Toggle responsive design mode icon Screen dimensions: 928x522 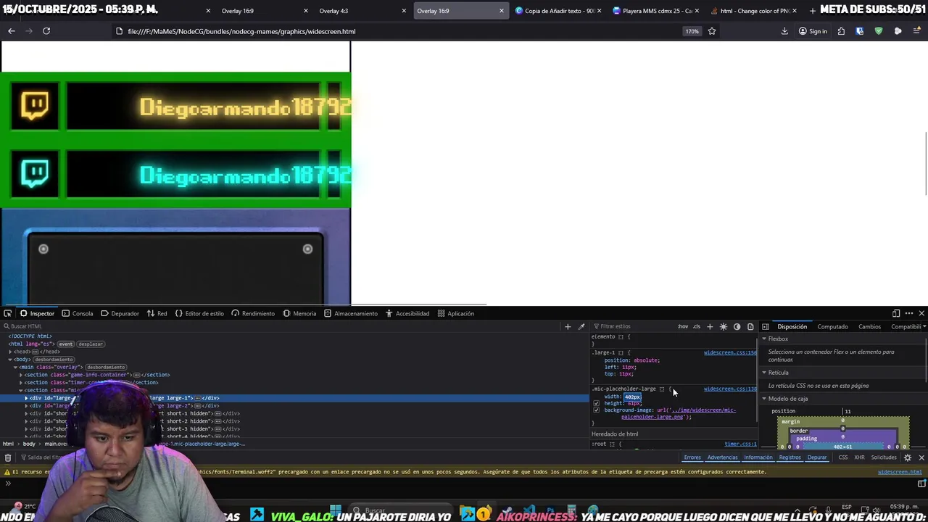tap(896, 313)
